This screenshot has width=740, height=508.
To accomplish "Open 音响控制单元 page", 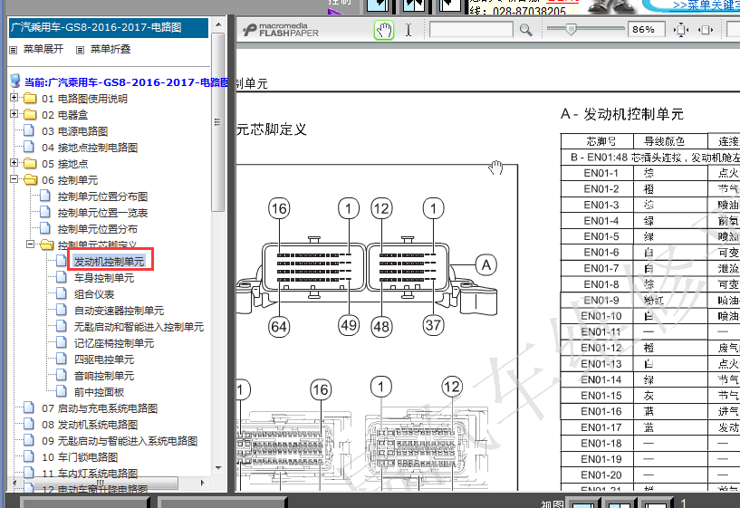I will click(104, 376).
